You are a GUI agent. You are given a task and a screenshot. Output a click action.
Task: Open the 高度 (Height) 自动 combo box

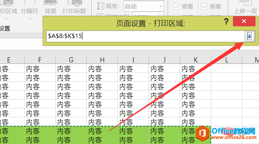144,7
